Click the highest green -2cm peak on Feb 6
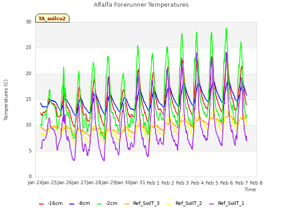The height and width of the screenshot is (212, 283). point(226,28)
